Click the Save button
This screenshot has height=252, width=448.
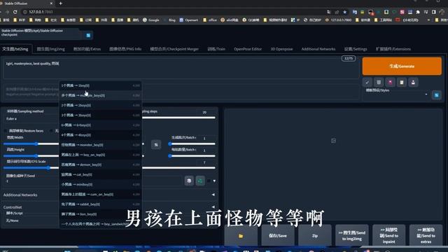coord(278,236)
